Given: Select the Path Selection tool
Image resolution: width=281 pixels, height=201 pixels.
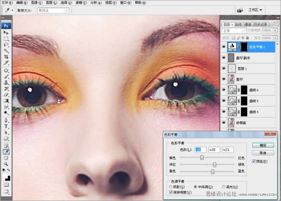Looking at the screenshot, I should pyautogui.click(x=6, y=132).
